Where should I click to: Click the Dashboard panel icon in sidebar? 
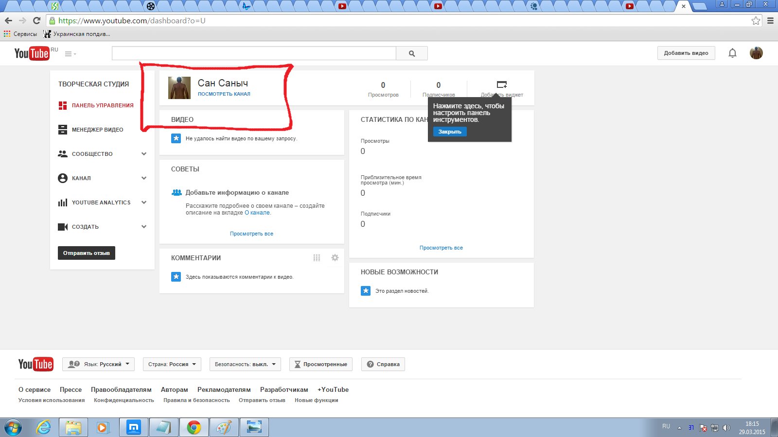(63, 105)
